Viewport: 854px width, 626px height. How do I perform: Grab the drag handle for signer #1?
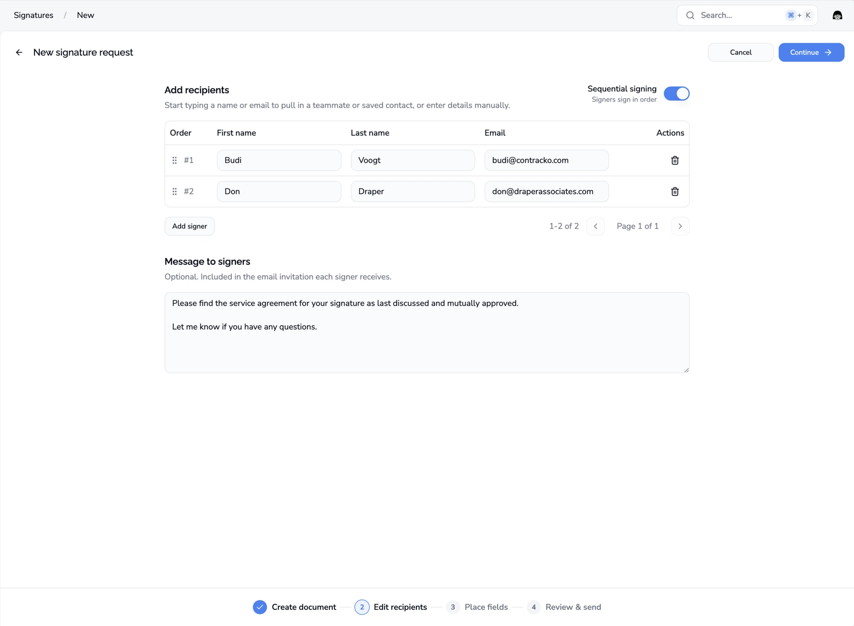tap(174, 161)
